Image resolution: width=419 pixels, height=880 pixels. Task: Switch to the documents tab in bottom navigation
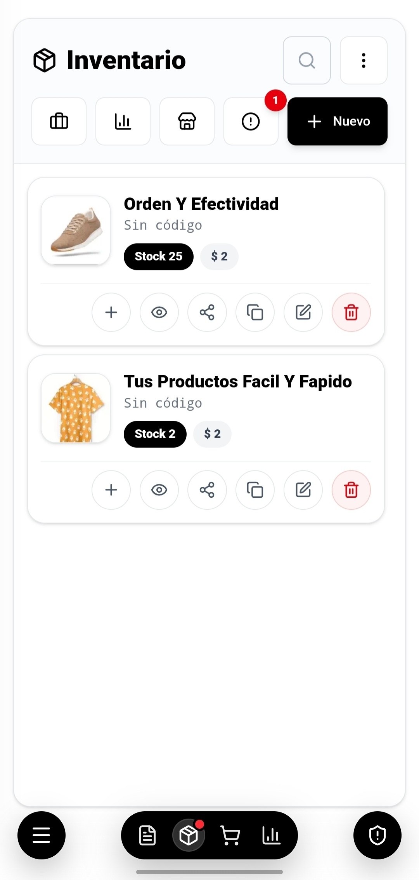pos(147,836)
